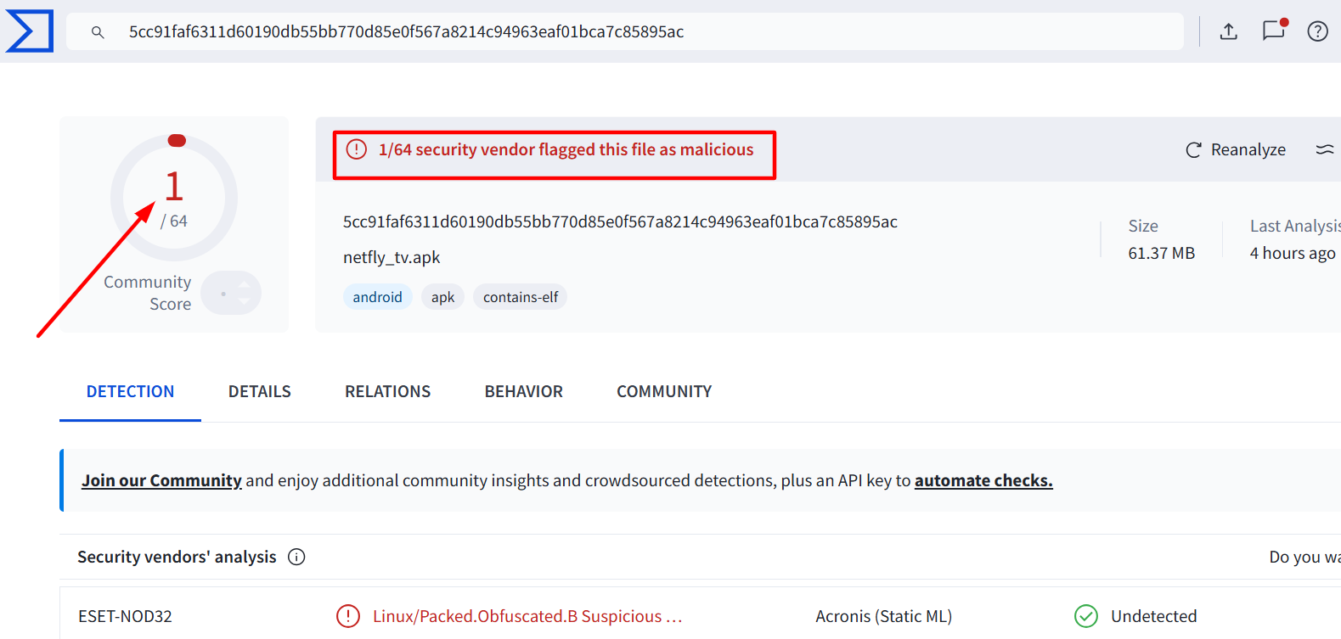
Task: Click the alert icon in the malicious banner
Action: point(357,149)
